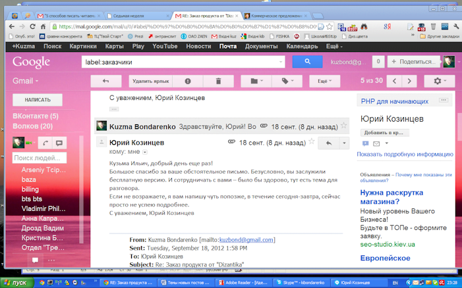Open the ad options ellipsis near PHP
This screenshot has width=462, height=288.
444,100
